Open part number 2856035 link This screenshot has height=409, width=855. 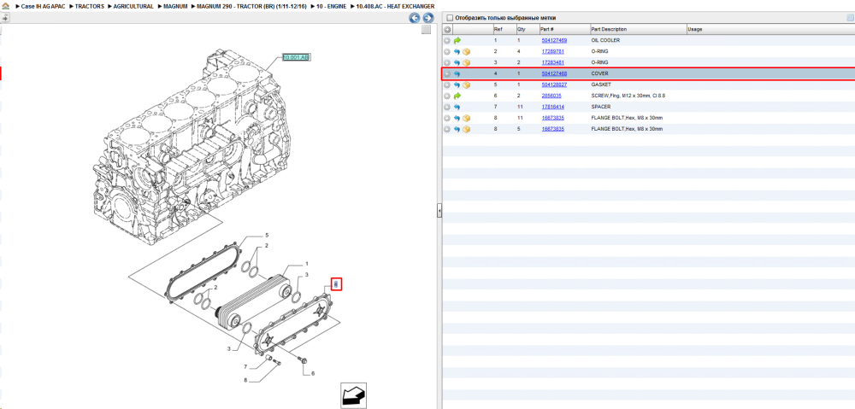[551, 96]
